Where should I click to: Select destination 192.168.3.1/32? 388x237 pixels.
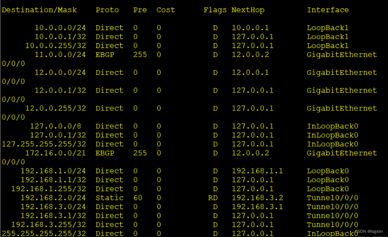coord(53,216)
